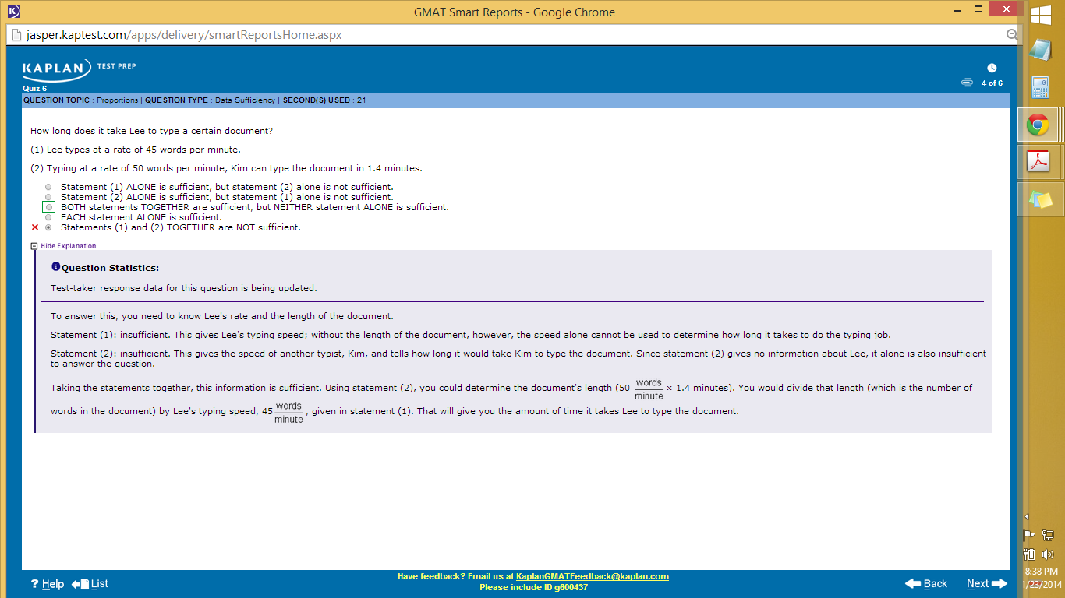Click the clock timer icon in the header
The width and height of the screenshot is (1065, 598).
(x=992, y=69)
